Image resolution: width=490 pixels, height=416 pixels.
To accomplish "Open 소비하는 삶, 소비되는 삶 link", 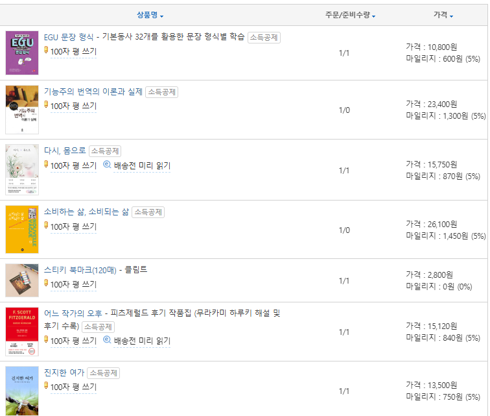I will click(86, 212).
